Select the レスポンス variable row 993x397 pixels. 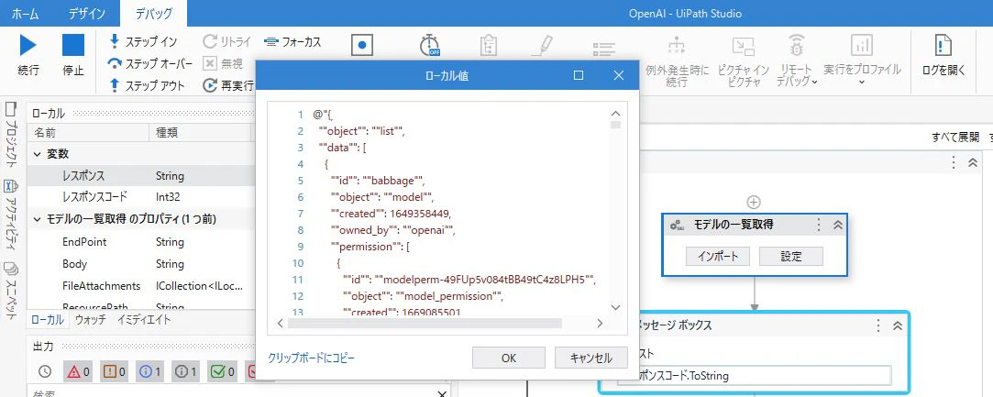[x=142, y=176]
